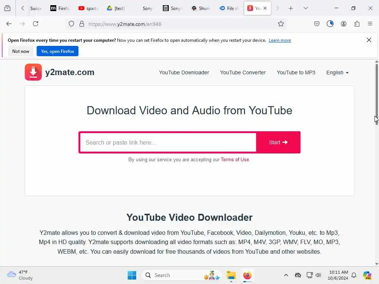The image size is (379, 284).
Task: Close the active y2mate tab
Action: click(265, 8)
